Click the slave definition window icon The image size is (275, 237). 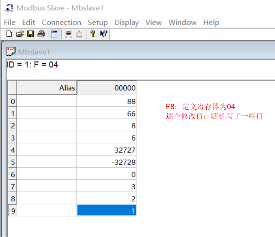click(x=54, y=34)
